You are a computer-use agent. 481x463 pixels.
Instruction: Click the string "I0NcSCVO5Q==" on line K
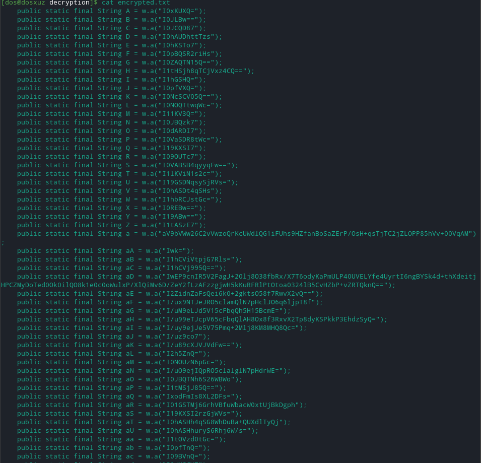(186, 97)
